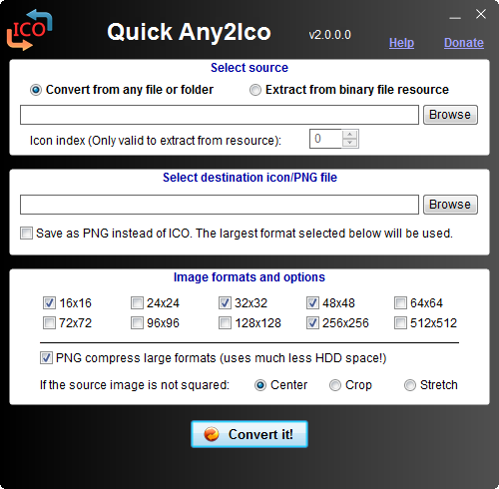This screenshot has width=499, height=489.
Task: Click the orange arrow icon on Convert it!
Action: 212,434
